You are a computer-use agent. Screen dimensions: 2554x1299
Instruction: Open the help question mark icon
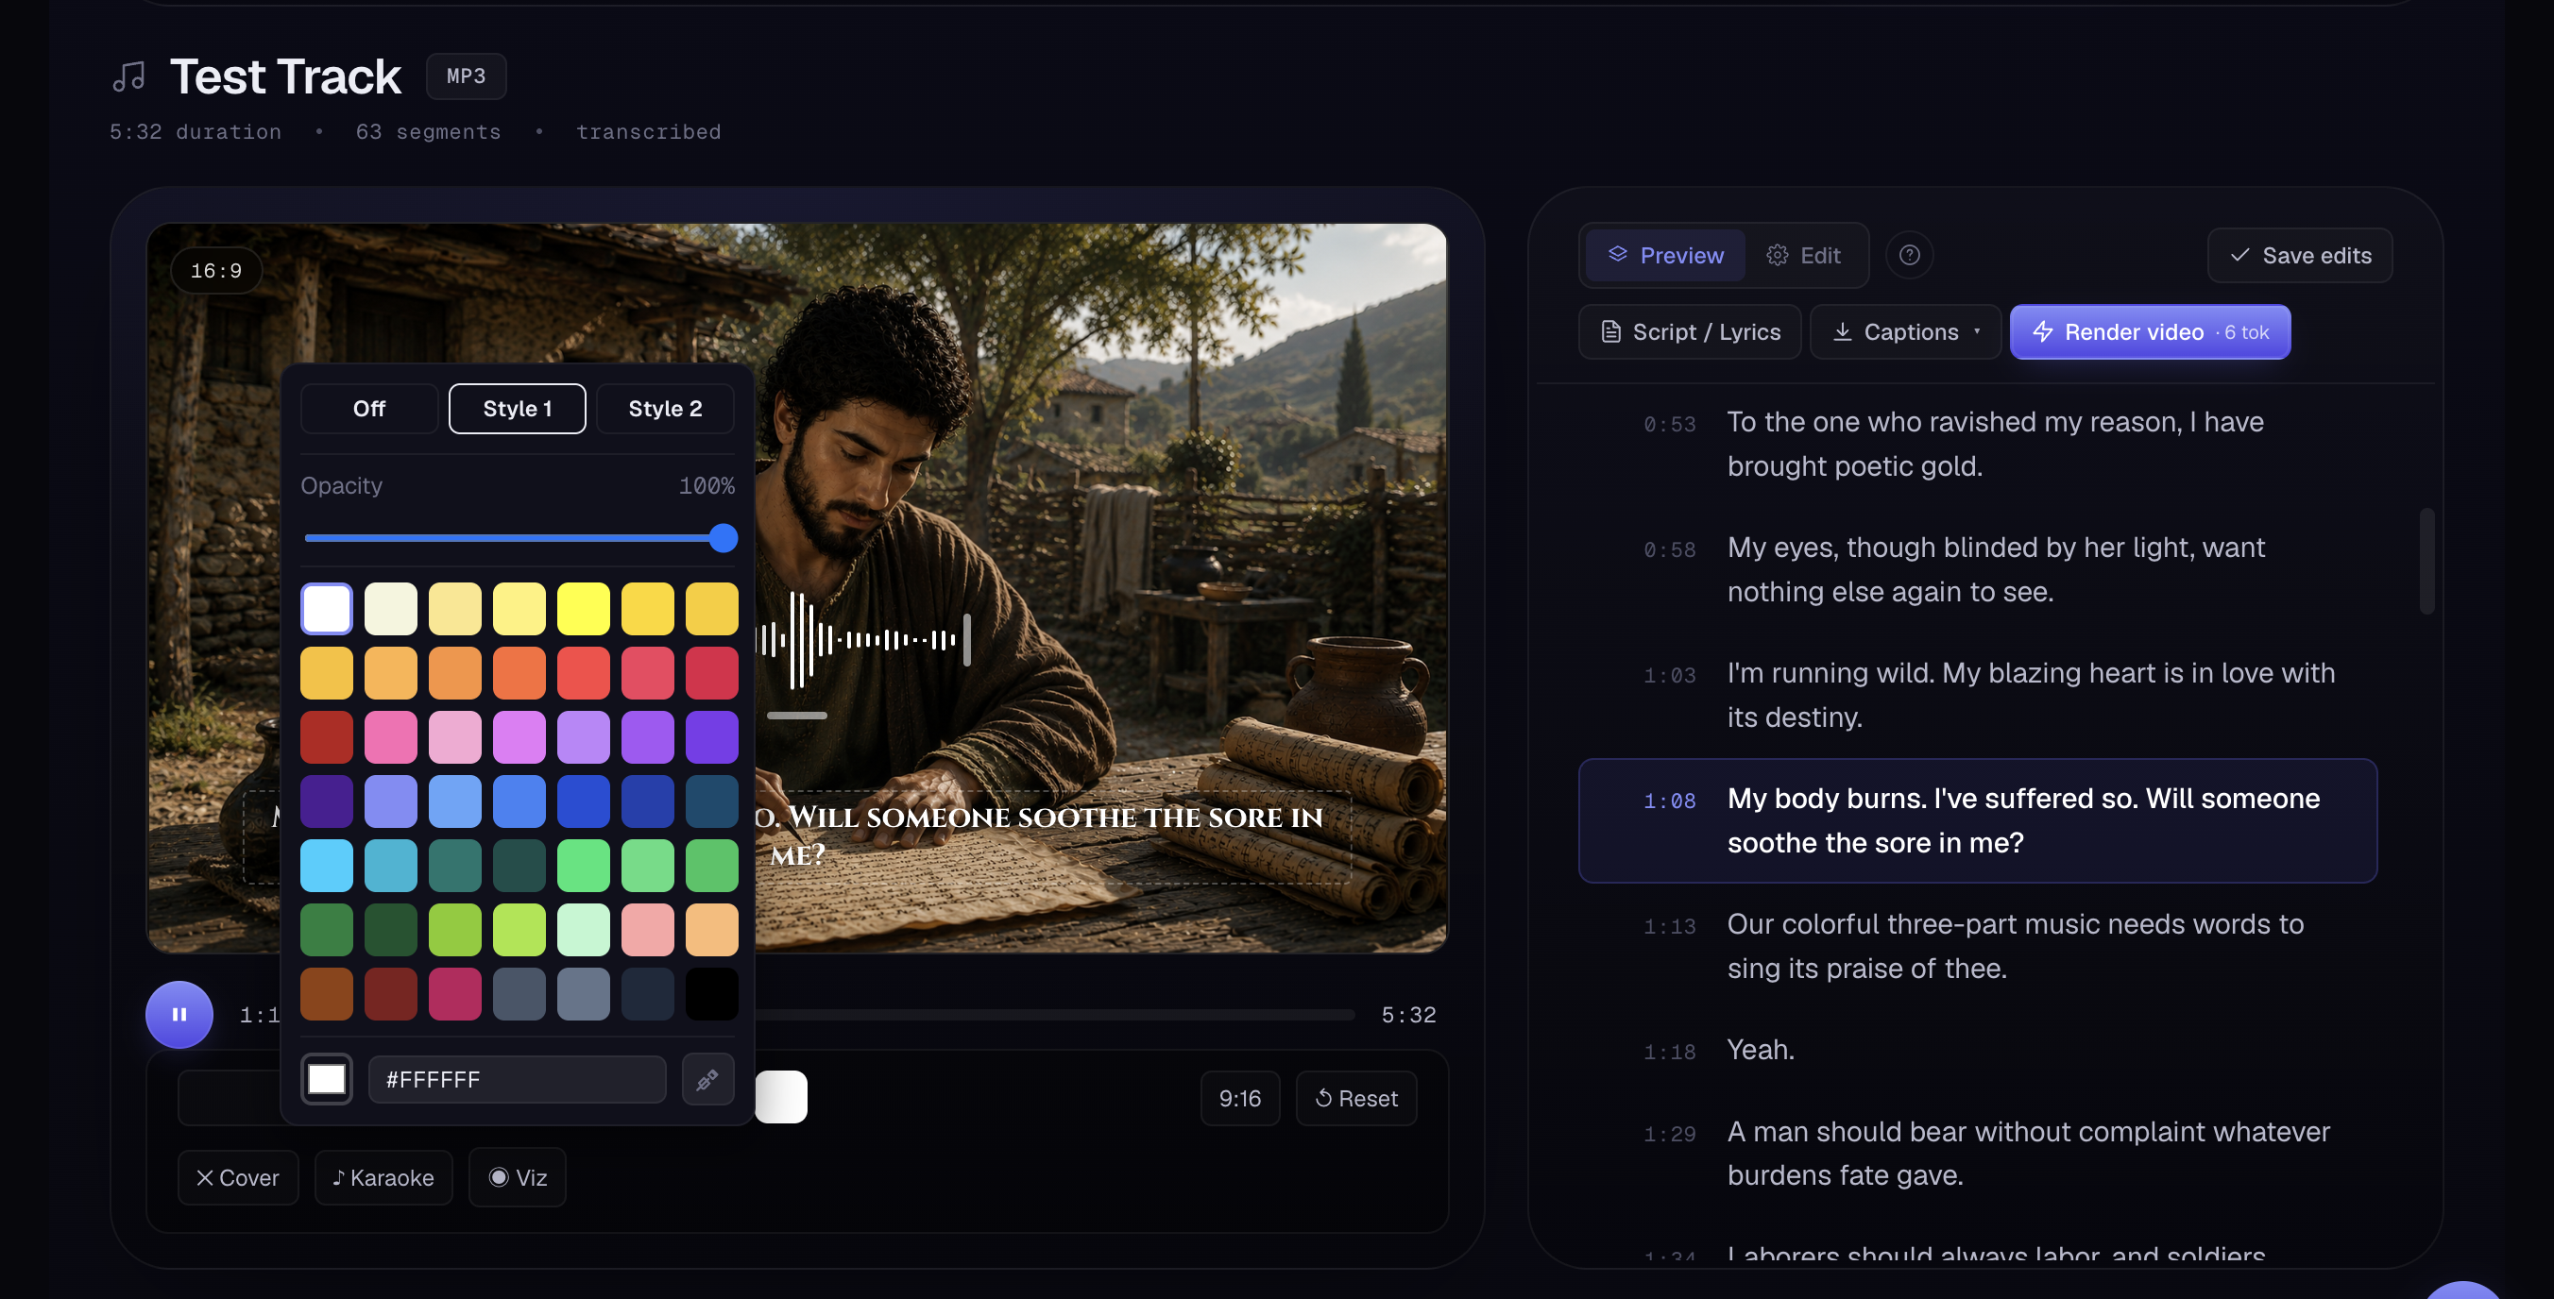(1909, 256)
